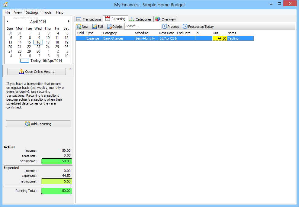The image size is (299, 207).
Task: Select April 23 in the calendar
Action: (x=38, y=47)
